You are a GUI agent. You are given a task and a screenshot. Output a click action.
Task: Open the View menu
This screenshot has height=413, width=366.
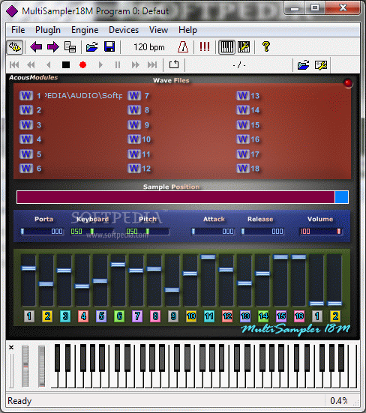click(159, 30)
